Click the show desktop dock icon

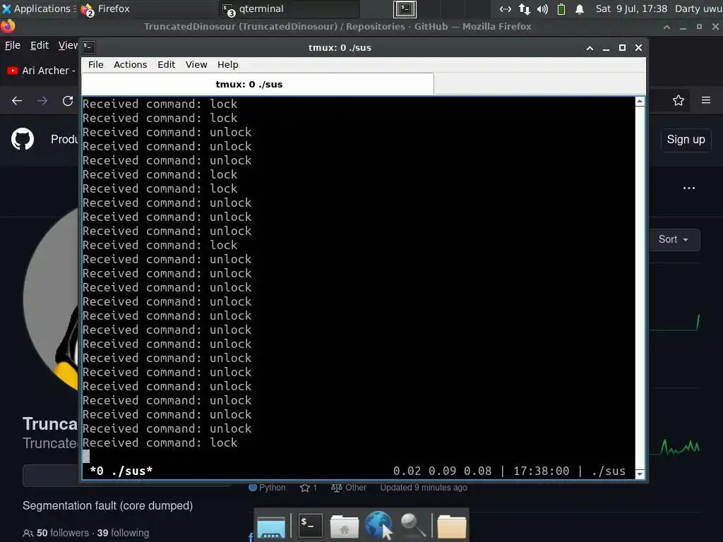pos(271,526)
